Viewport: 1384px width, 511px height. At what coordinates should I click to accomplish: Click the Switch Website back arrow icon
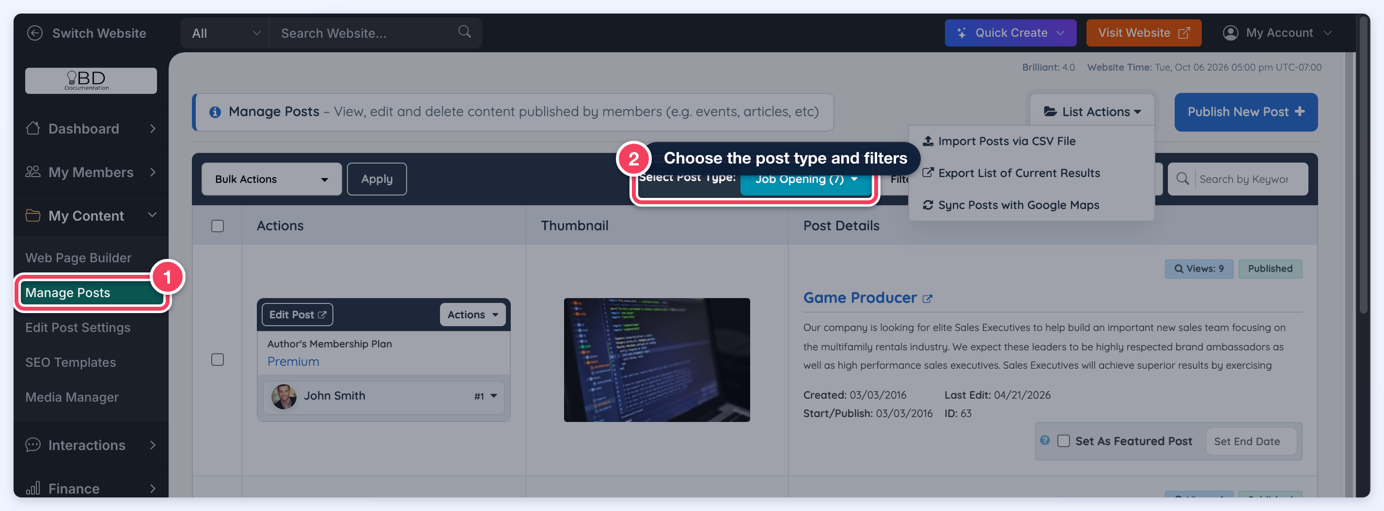(x=35, y=33)
